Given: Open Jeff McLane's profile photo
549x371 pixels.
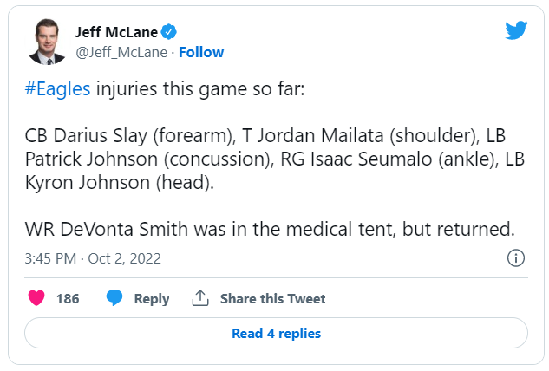Looking at the screenshot, I should point(47,42).
